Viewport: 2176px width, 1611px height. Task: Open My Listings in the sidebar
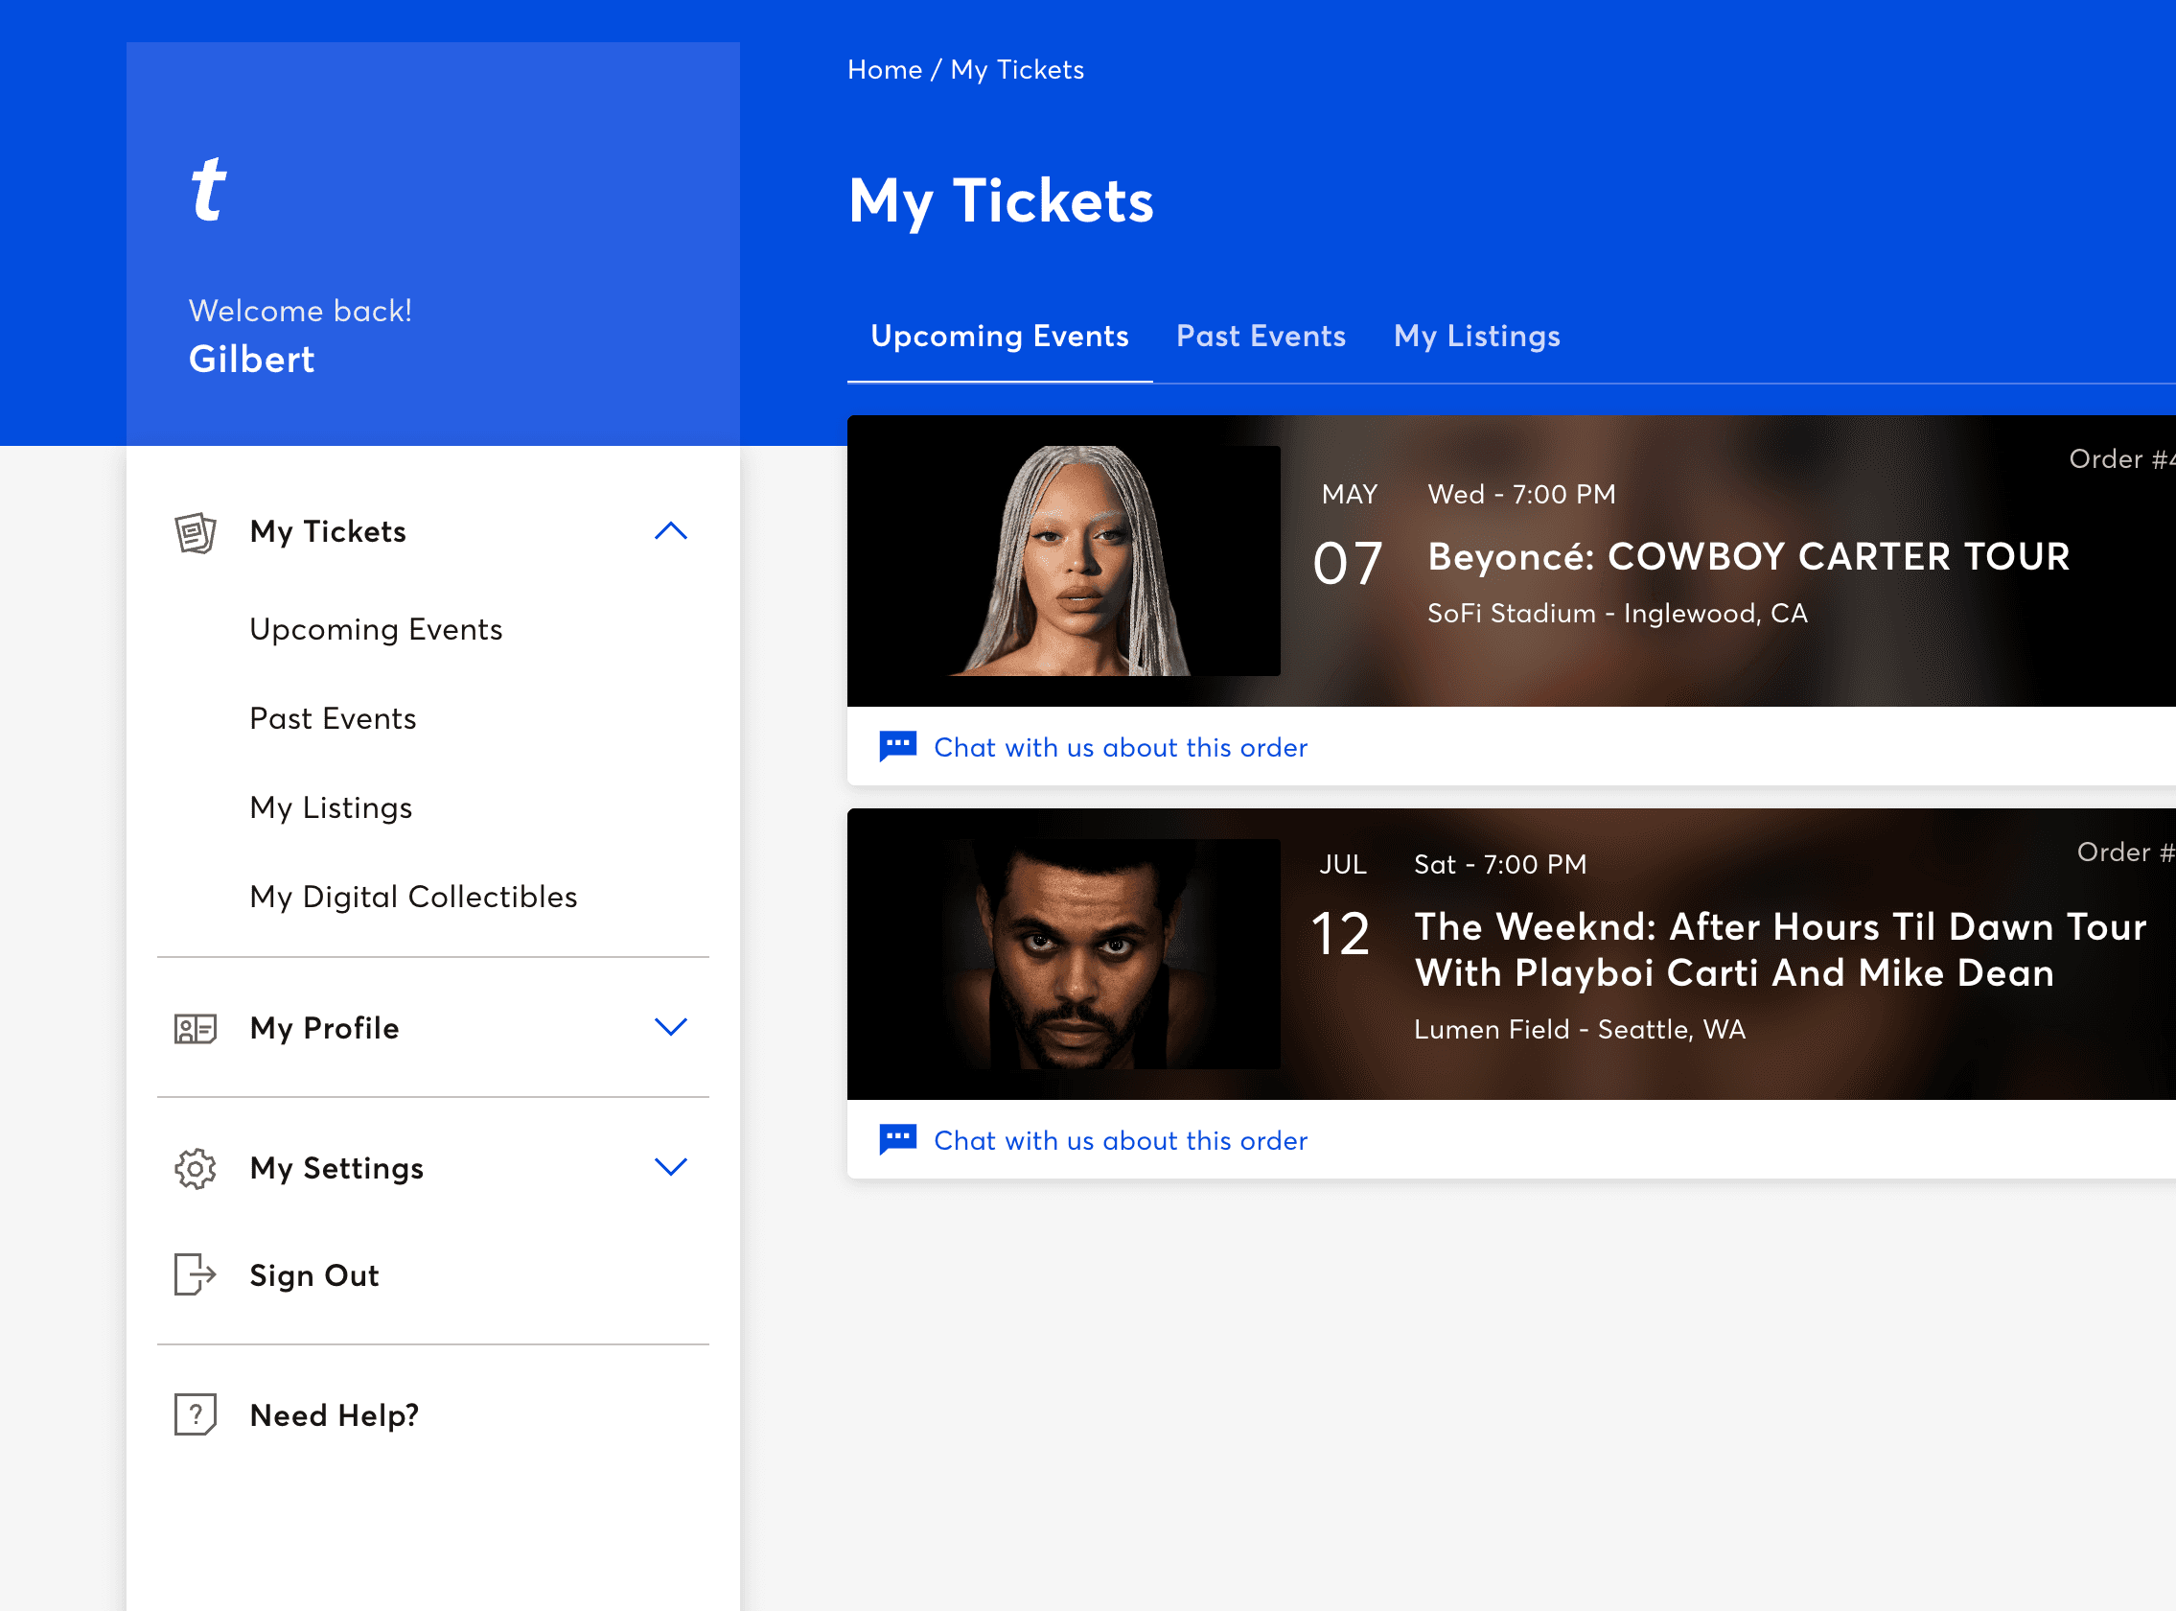pyautogui.click(x=331, y=807)
